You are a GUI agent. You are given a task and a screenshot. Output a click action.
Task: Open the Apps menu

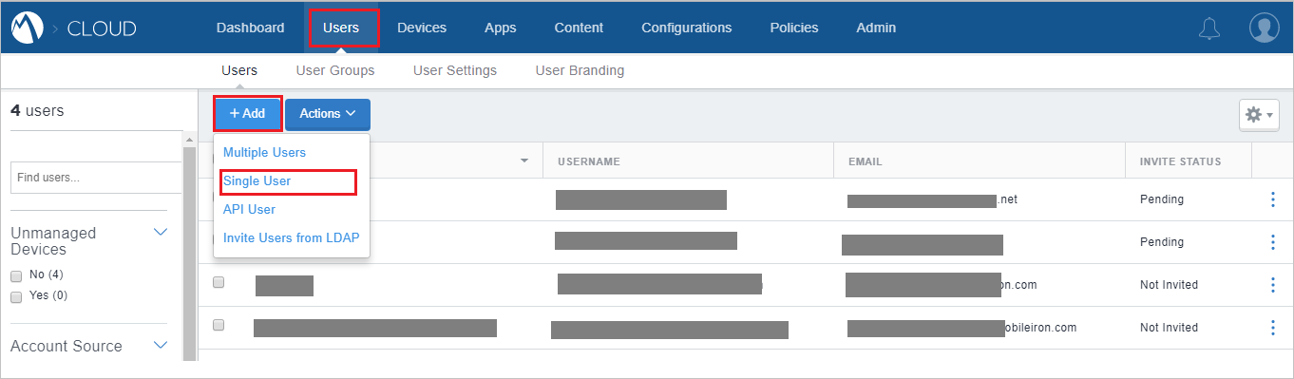point(501,28)
